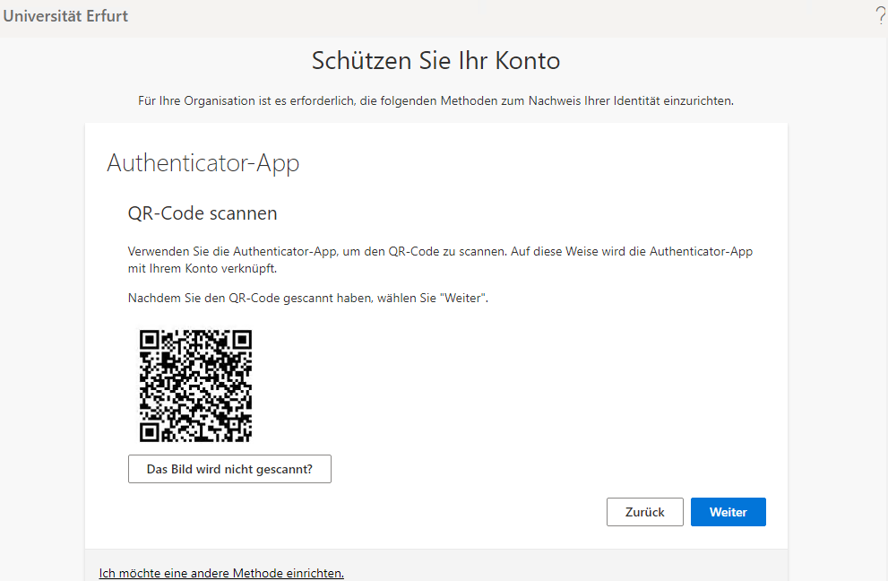Open the help question mark icon
Screen dimensions: 888x581
[x=880, y=16]
